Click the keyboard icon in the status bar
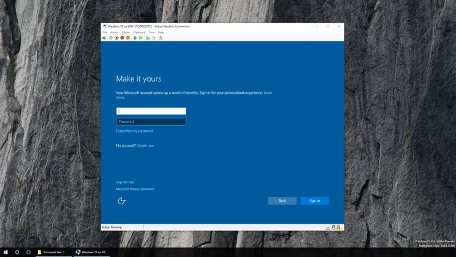 328,228
